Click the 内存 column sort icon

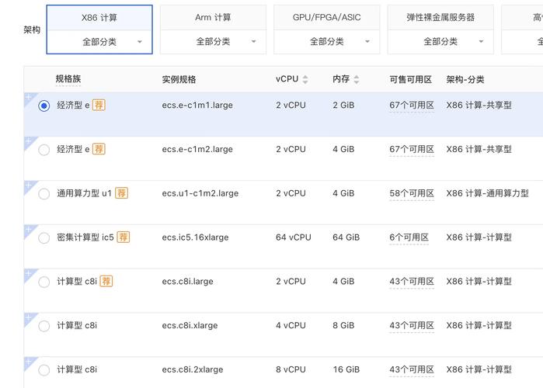(357, 79)
